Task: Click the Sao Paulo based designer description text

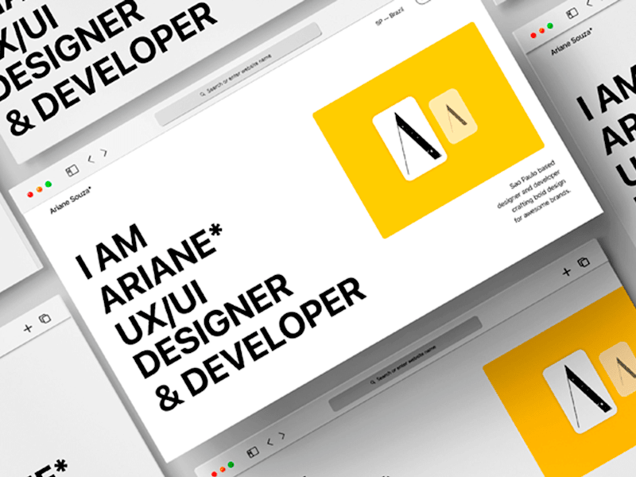Action: click(534, 191)
